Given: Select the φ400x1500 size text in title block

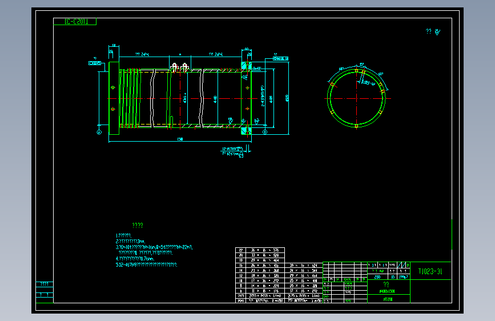Looking at the screenshot, I should click(x=387, y=291).
